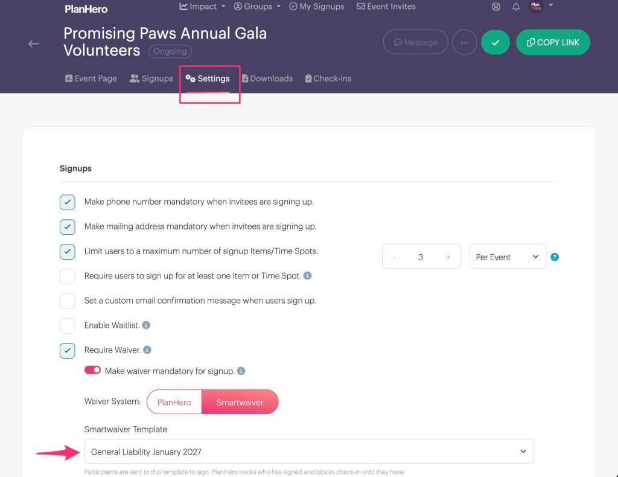Select Smartwaiver waiver system
Image resolution: width=618 pixels, height=477 pixels.
[x=240, y=402]
